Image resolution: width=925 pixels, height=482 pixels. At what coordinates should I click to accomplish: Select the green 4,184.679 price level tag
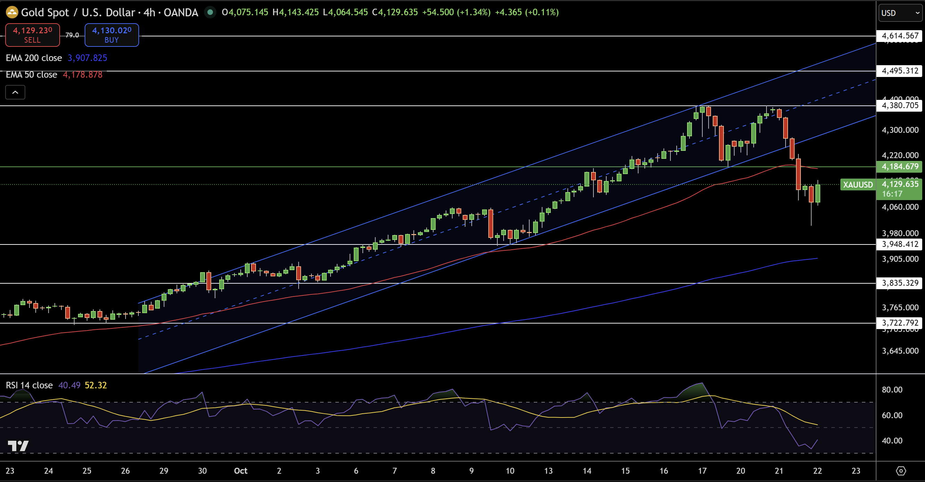[899, 166]
